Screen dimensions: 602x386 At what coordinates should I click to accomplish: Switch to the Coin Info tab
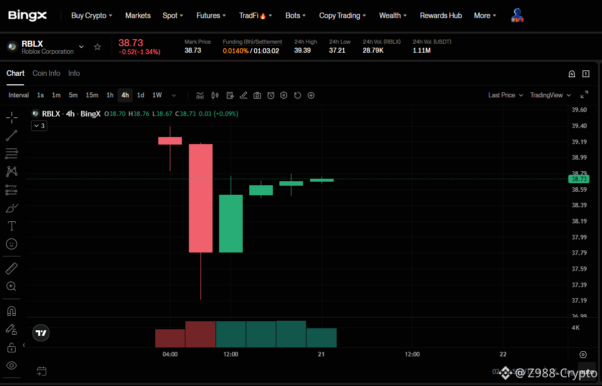click(46, 73)
